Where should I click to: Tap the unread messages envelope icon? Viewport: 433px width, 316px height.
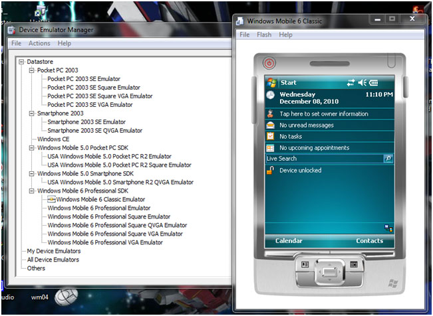[x=270, y=125]
